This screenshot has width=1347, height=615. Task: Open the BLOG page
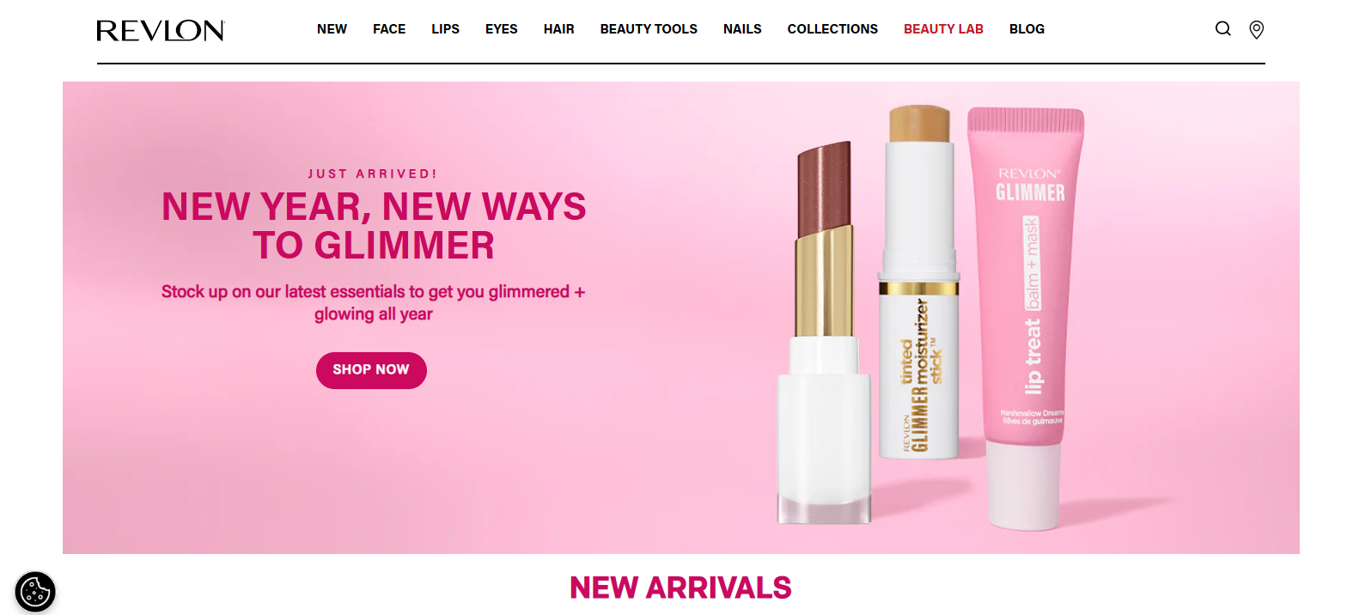[1027, 29]
